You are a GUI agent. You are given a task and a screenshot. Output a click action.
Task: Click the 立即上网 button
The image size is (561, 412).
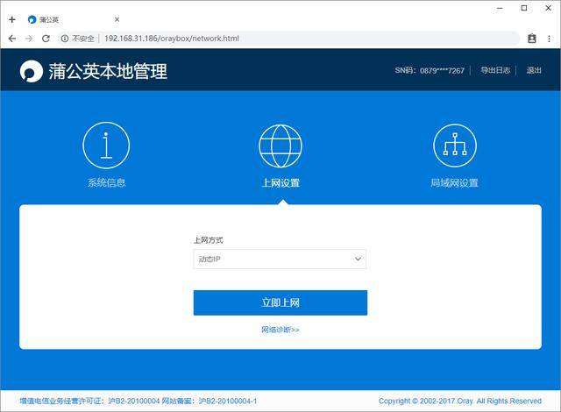point(280,303)
